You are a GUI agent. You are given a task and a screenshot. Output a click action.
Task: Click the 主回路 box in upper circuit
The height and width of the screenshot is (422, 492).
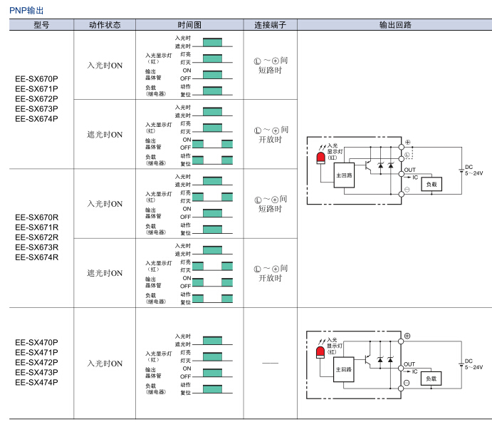(x=344, y=175)
